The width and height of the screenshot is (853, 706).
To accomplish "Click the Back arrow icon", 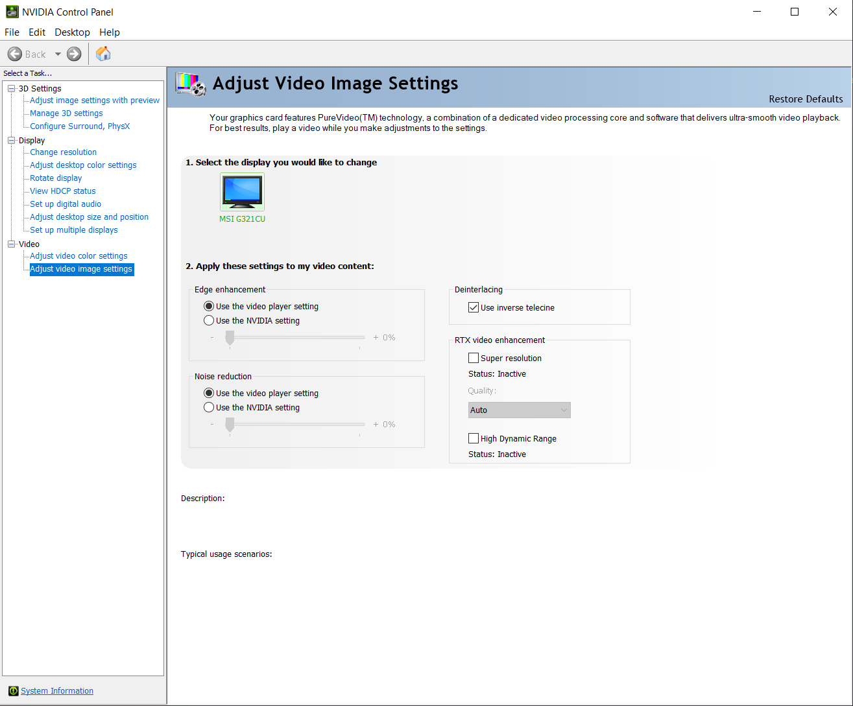I will coord(15,54).
